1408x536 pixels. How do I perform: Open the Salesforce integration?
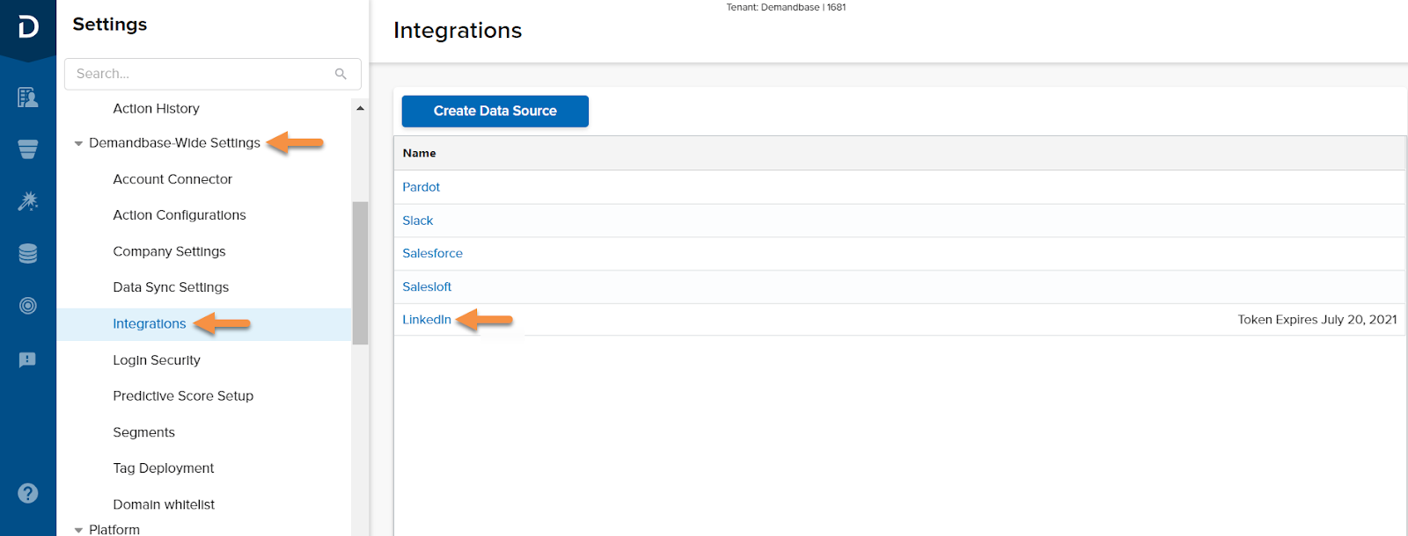pyautogui.click(x=432, y=253)
